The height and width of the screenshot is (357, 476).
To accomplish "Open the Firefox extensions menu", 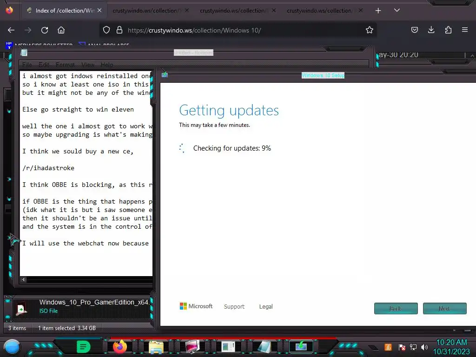I will pyautogui.click(x=448, y=30).
